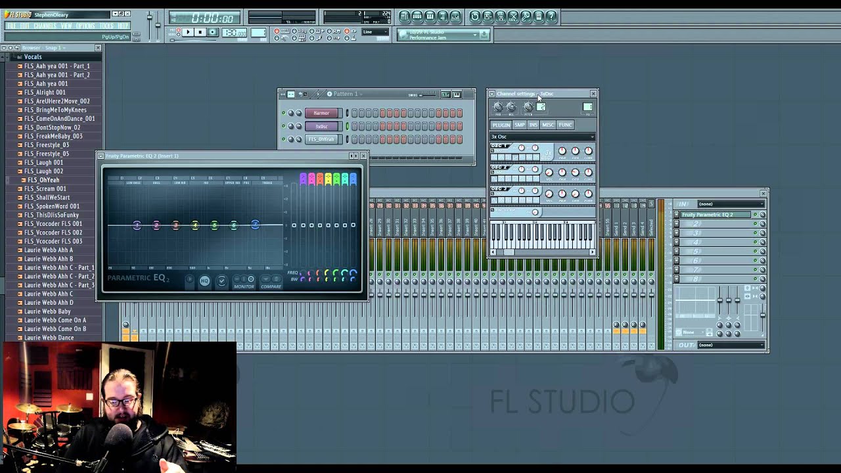Toggle the 3xOsc channel selector light

(x=348, y=126)
